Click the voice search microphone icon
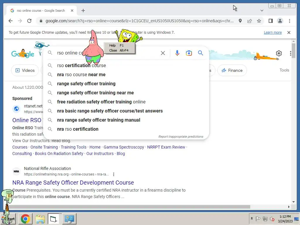Image resolution: width=300 pixels, height=225 pixels. tap(177, 53)
